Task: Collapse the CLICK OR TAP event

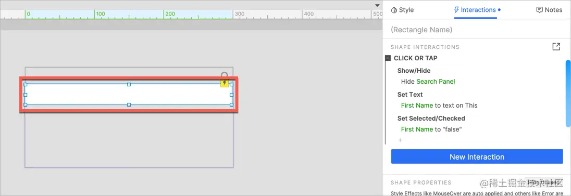Action: [x=388, y=58]
